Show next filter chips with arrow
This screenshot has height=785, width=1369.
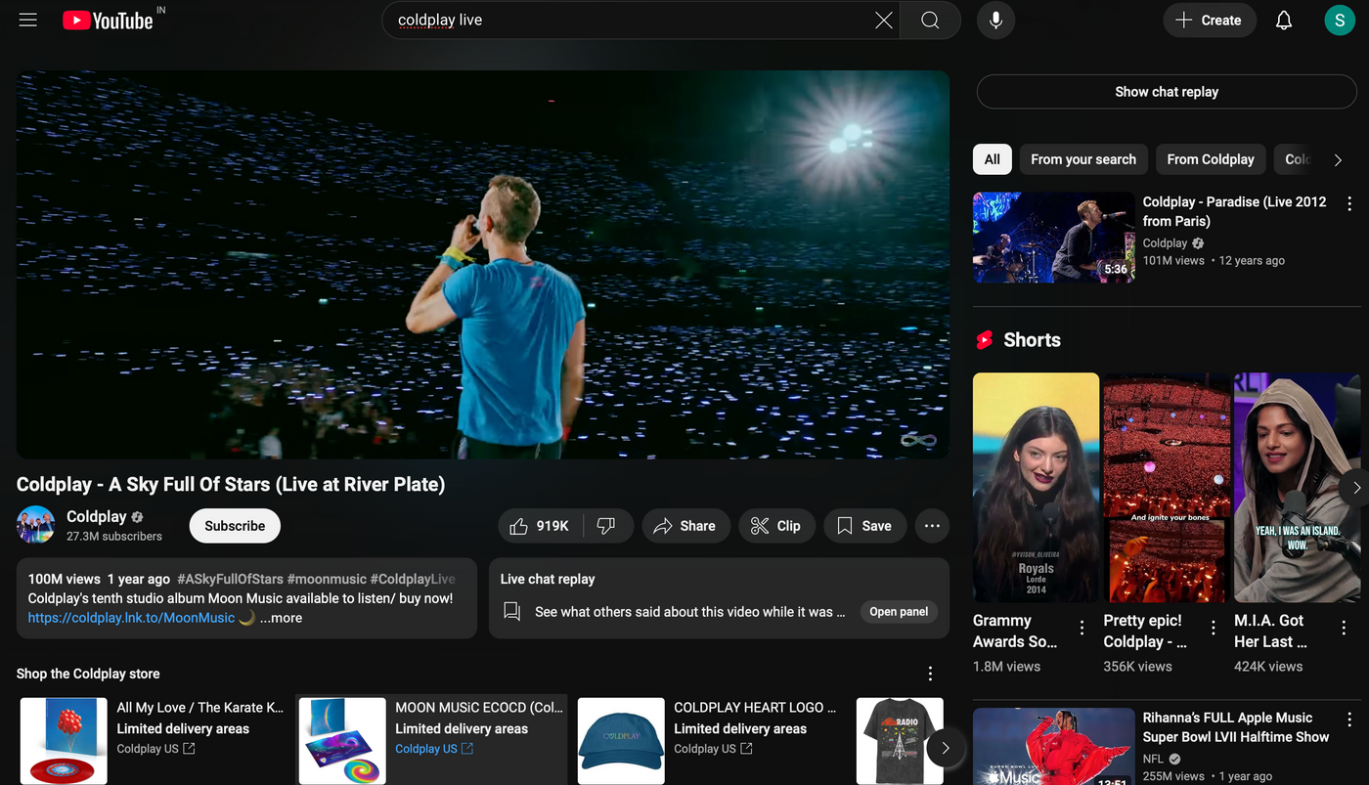1338,159
